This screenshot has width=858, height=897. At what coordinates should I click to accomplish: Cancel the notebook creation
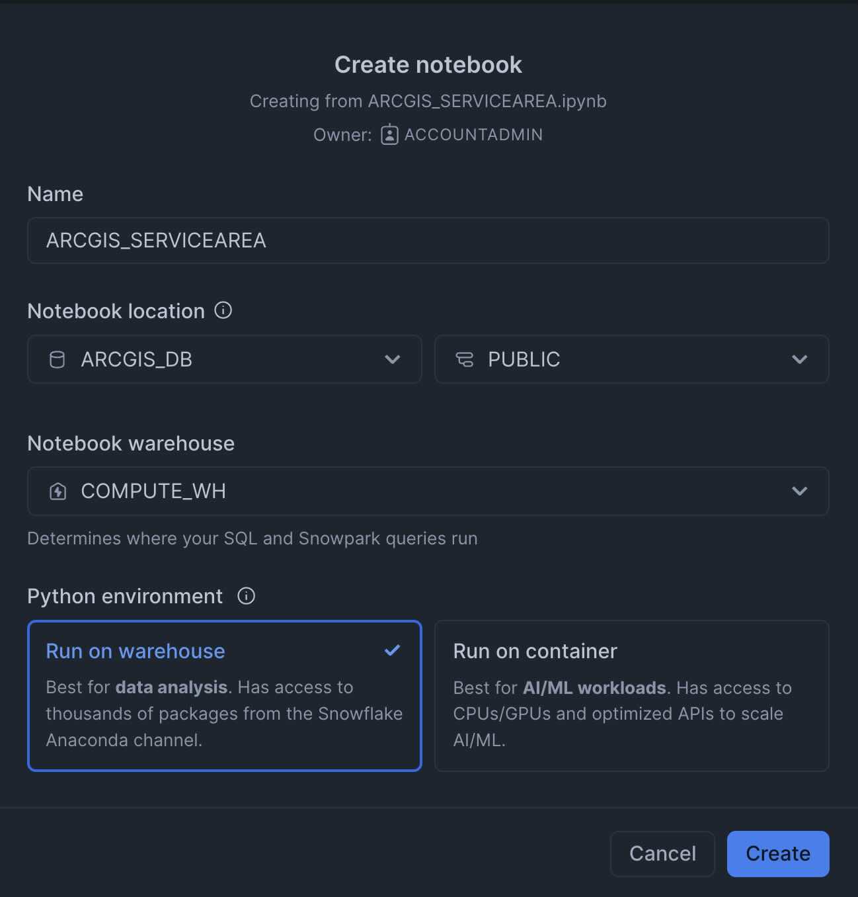662,853
